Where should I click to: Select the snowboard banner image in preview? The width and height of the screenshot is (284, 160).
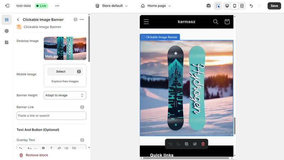187,88
